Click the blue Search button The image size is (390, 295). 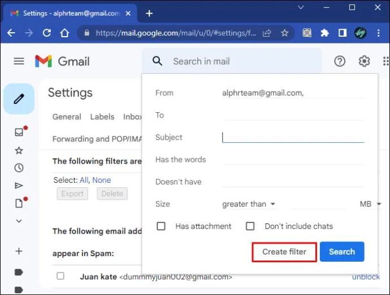[x=342, y=252]
